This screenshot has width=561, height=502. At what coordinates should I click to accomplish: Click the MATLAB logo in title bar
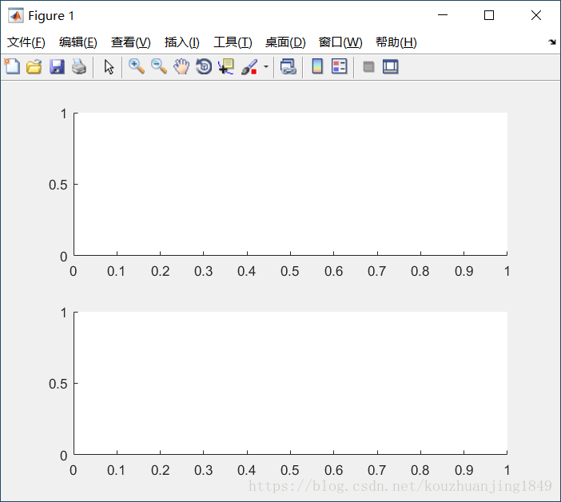(x=16, y=15)
